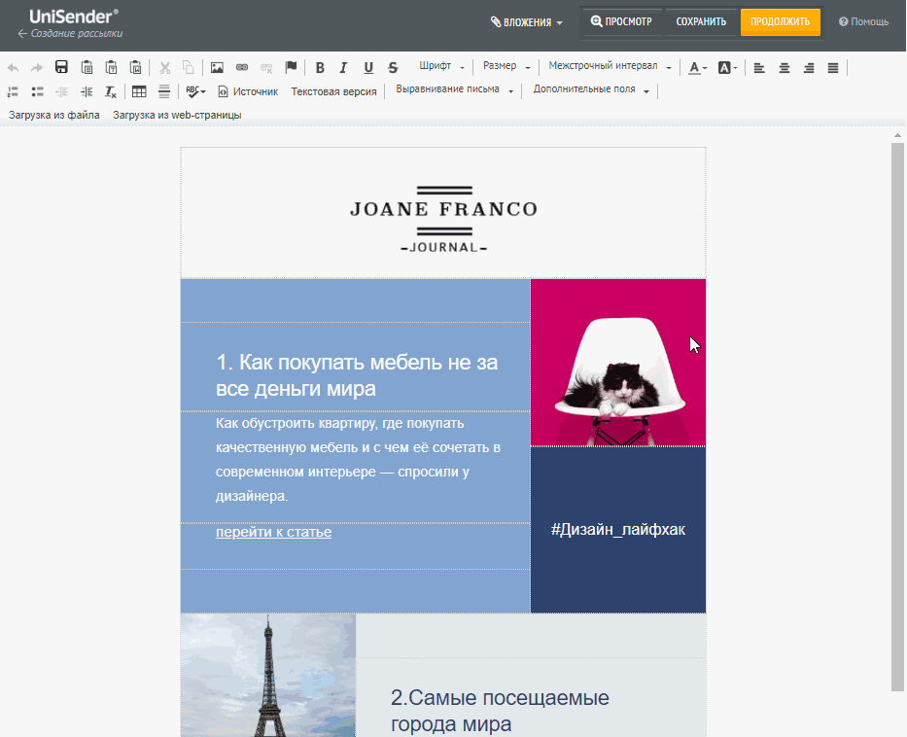Screen dimensions: 907x737
Task: Insert an image into the email
Action: tap(217, 68)
